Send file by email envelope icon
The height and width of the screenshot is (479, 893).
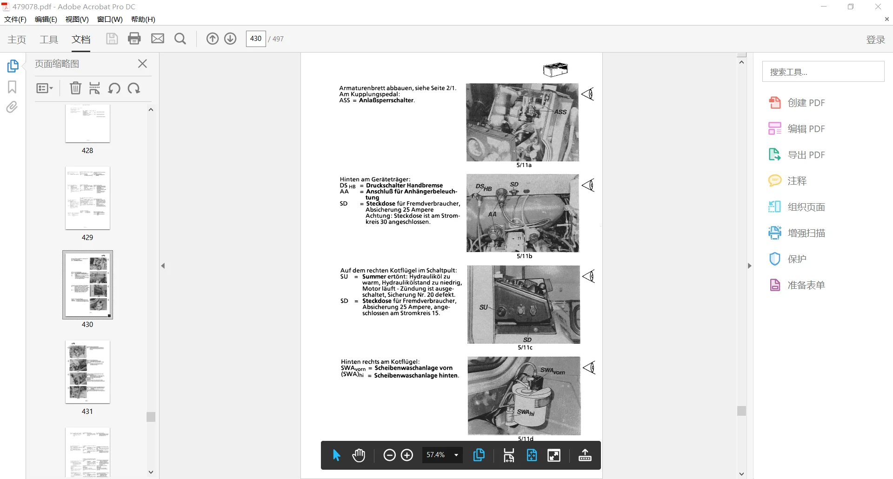[158, 39]
